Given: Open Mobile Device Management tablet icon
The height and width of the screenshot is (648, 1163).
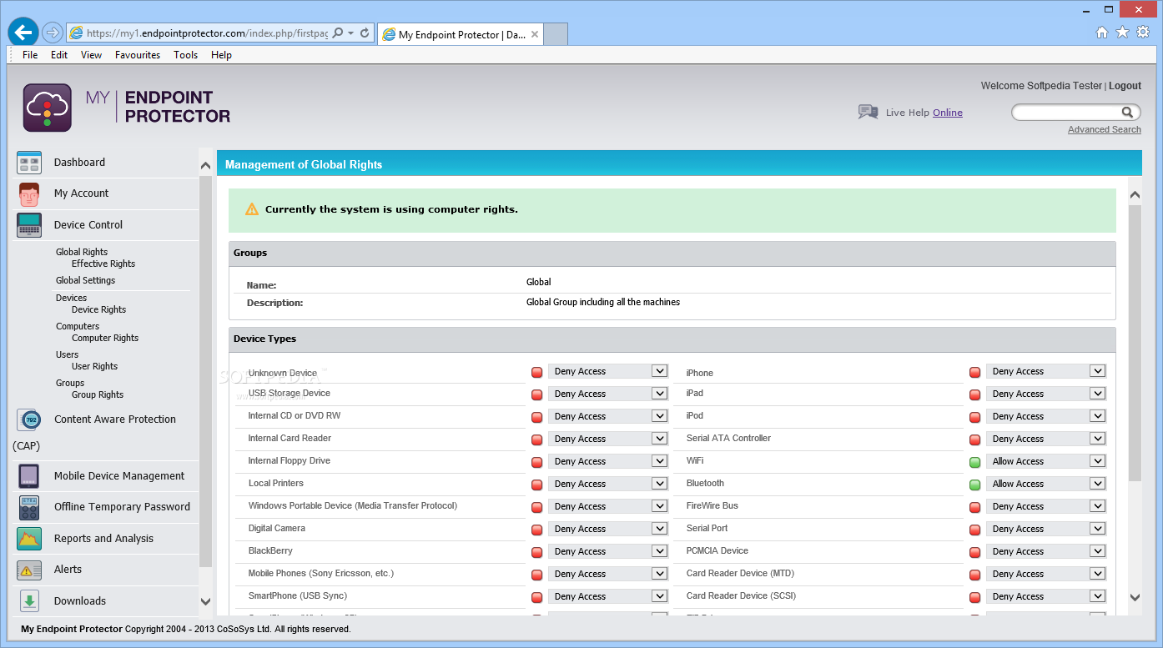Looking at the screenshot, I should pyautogui.click(x=29, y=476).
